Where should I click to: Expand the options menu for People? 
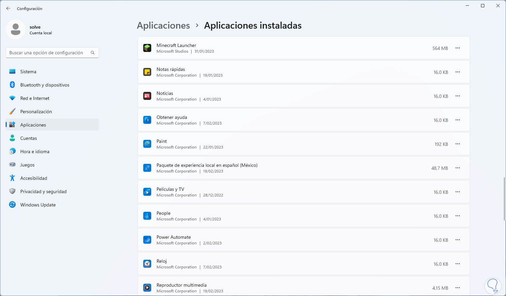(x=458, y=216)
